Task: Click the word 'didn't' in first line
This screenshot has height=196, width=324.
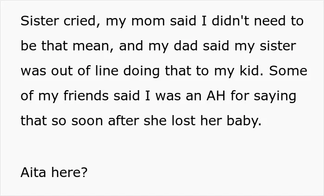Action: coord(231,21)
